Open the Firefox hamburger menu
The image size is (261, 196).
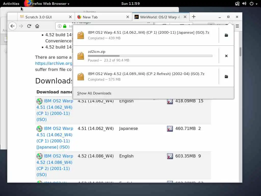coord(237,26)
